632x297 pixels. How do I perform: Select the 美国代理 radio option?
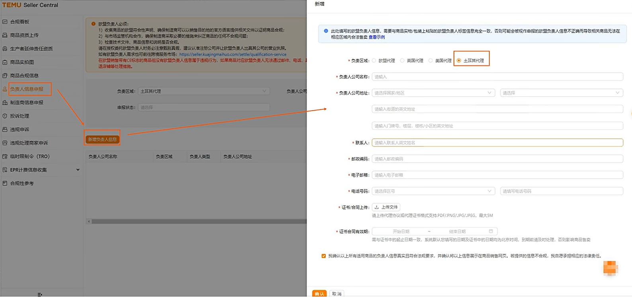click(430, 60)
